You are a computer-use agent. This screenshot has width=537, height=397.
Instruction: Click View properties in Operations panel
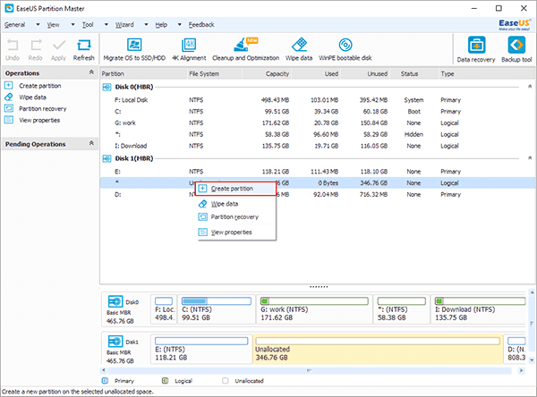[39, 121]
